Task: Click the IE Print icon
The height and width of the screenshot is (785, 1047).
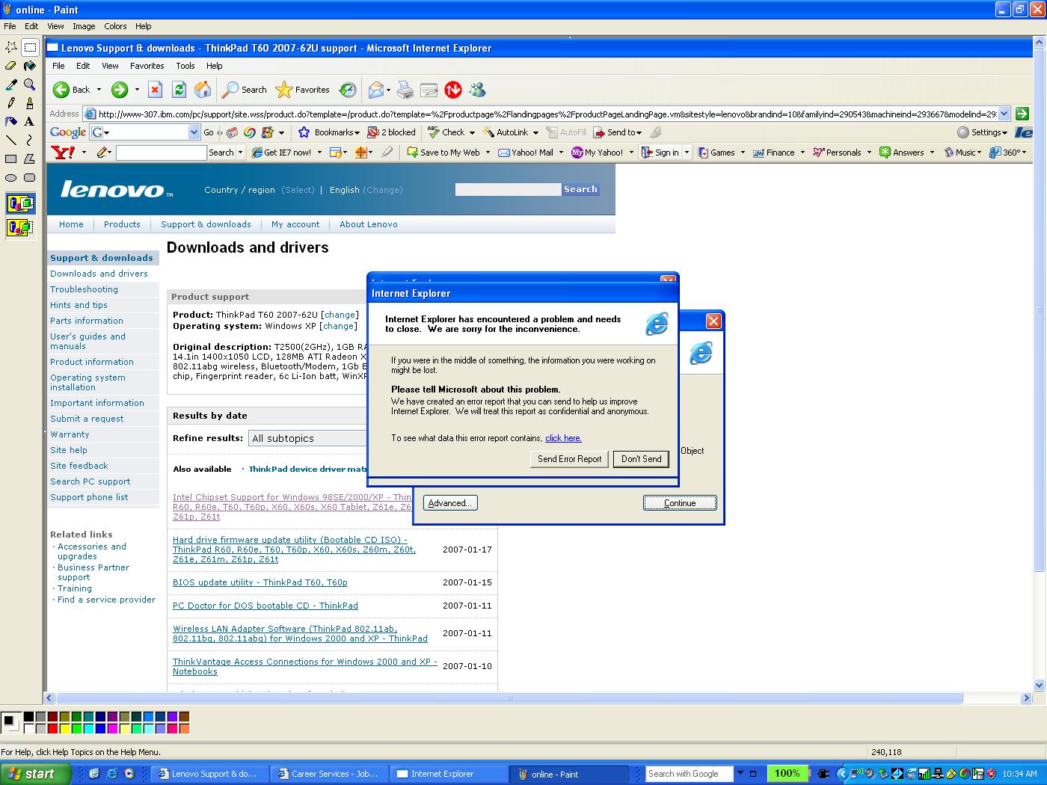Action: pyautogui.click(x=405, y=90)
